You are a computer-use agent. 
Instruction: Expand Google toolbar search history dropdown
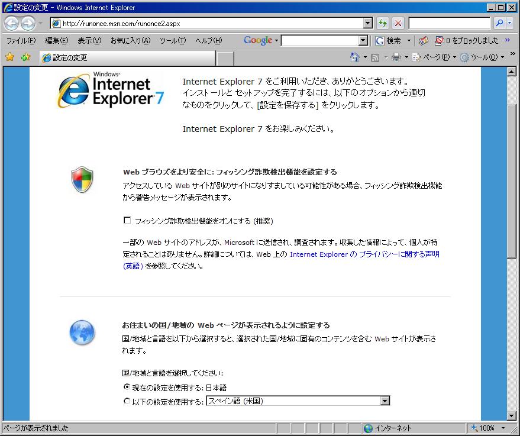[363, 40]
